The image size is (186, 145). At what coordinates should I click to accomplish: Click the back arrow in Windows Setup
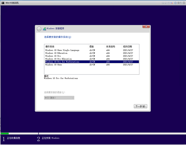(x=39, y=29)
